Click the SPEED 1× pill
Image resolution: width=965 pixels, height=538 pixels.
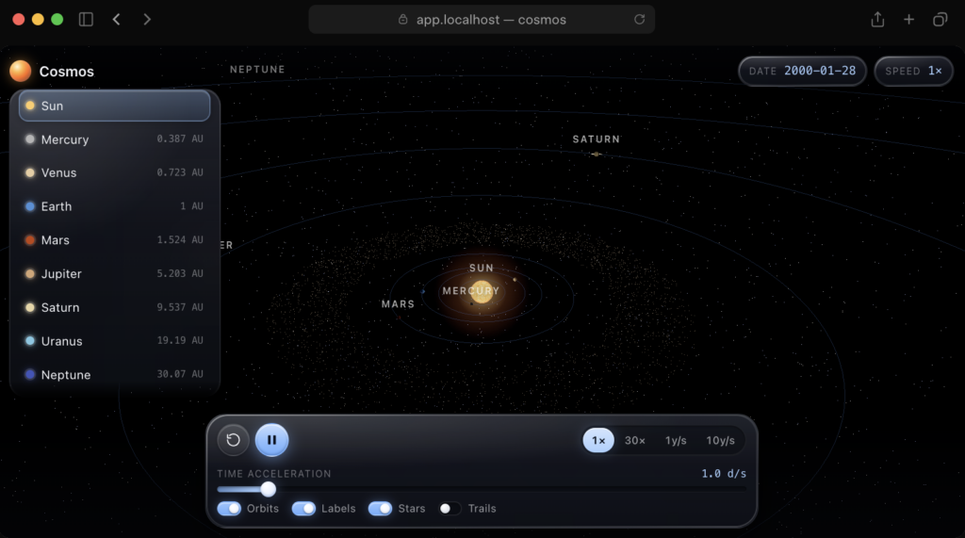pos(913,71)
